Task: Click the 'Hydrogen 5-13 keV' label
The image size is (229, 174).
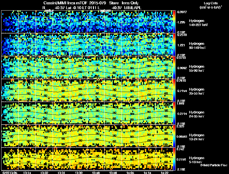Action: (x=197, y=160)
